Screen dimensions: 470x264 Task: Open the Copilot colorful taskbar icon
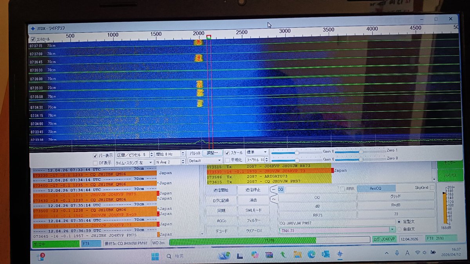[255, 255]
